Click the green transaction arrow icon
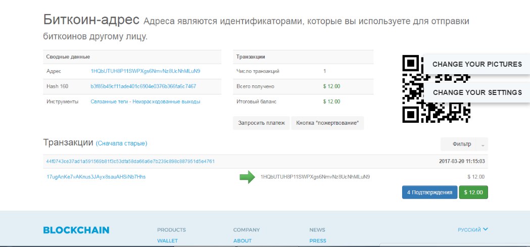530x247 pixels. (247, 177)
